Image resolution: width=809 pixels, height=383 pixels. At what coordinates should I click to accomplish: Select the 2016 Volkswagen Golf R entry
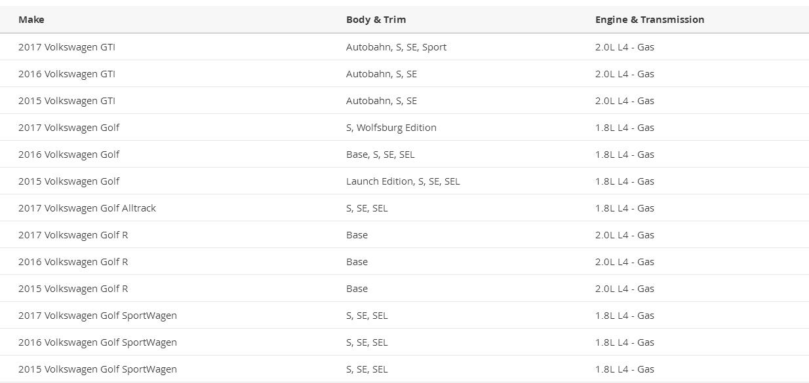click(73, 262)
